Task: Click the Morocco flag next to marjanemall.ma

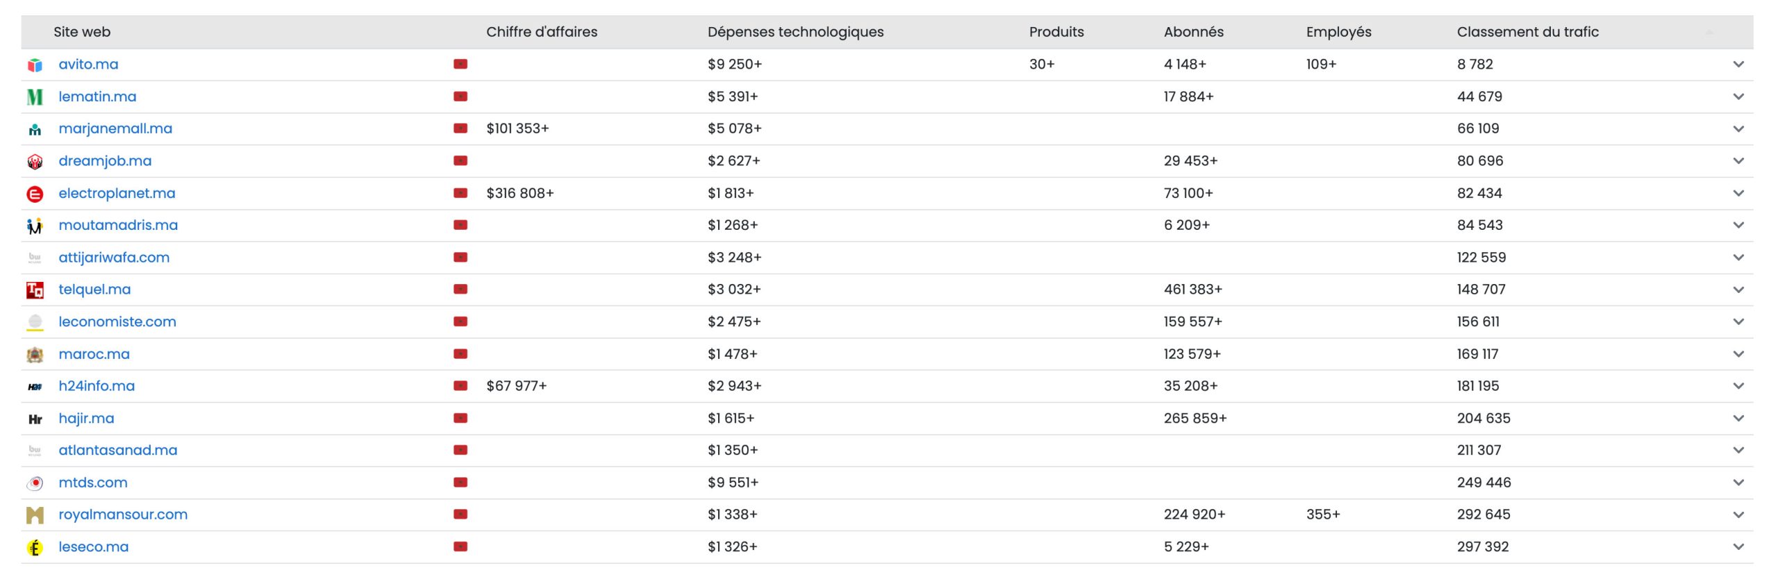Action: (460, 128)
